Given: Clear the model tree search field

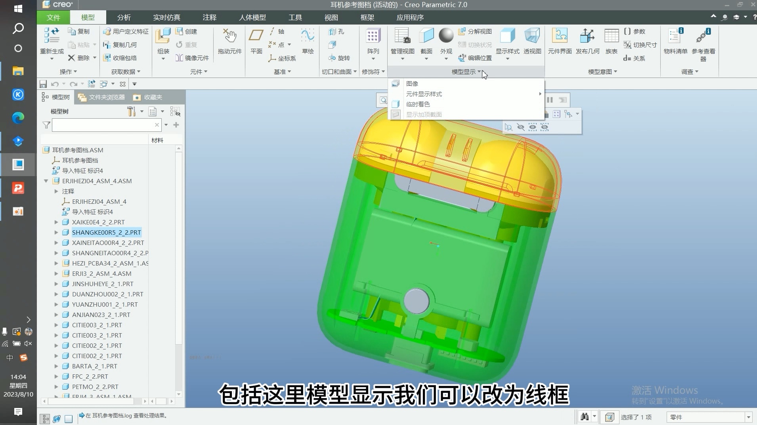Looking at the screenshot, I should tap(157, 125).
